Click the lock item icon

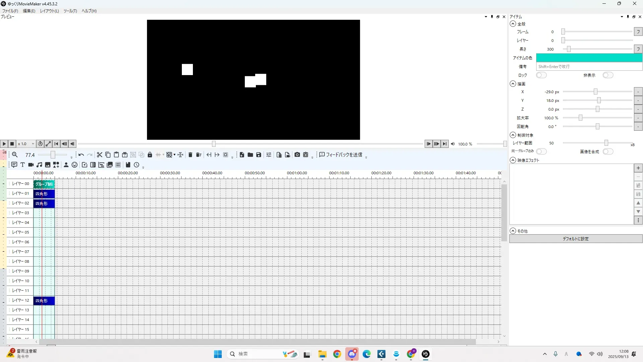click(x=150, y=155)
